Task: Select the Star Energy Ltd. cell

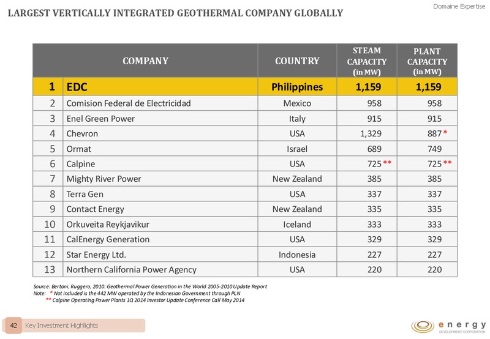Action: 160,255
